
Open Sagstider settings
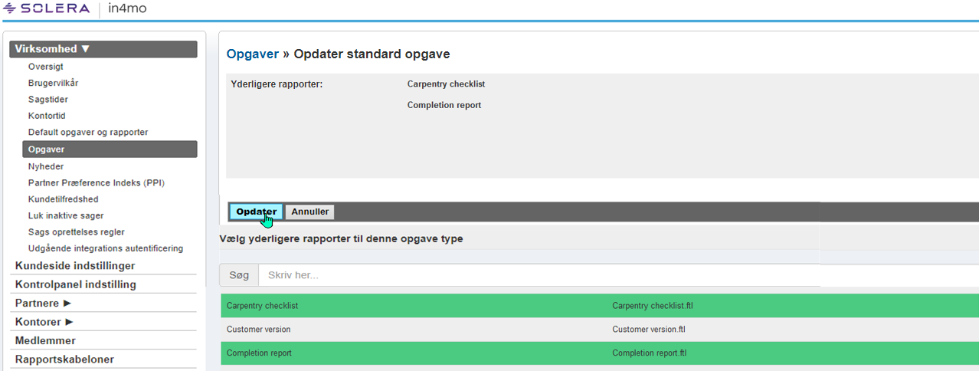pyautogui.click(x=48, y=100)
